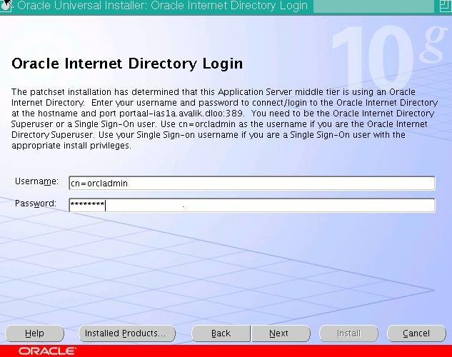
Task: Focus the Password input field
Action: pyautogui.click(x=251, y=205)
